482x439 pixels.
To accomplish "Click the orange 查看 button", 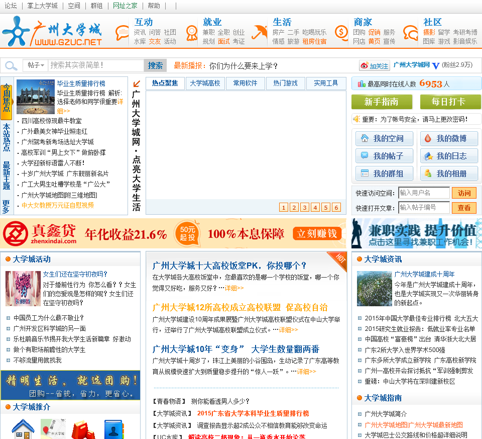I will pos(464,208).
